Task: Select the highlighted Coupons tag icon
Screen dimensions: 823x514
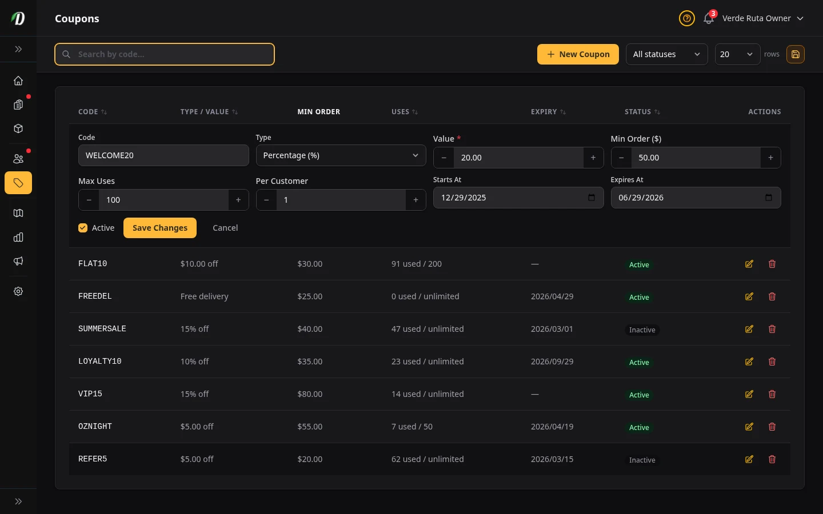Action: 18,183
